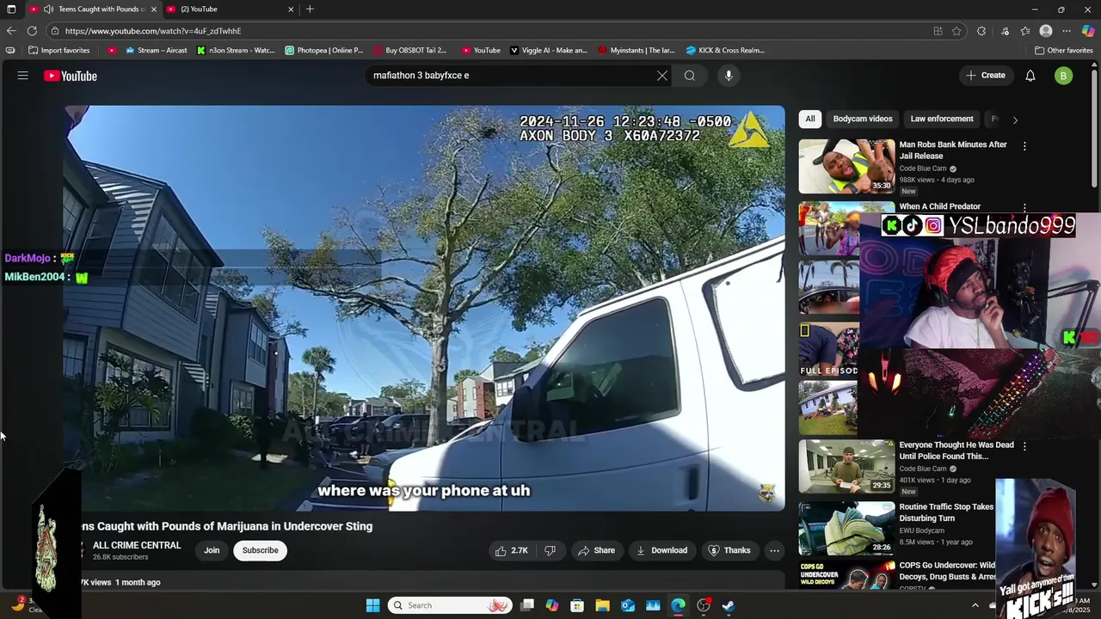Show hidden system tray icons
This screenshot has width=1101, height=619.
pos(975,605)
